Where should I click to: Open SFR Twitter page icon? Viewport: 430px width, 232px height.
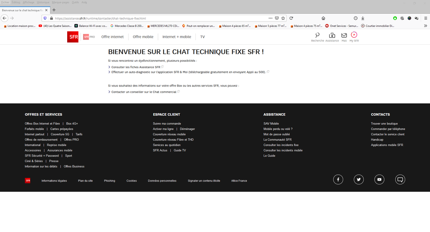[359, 180]
